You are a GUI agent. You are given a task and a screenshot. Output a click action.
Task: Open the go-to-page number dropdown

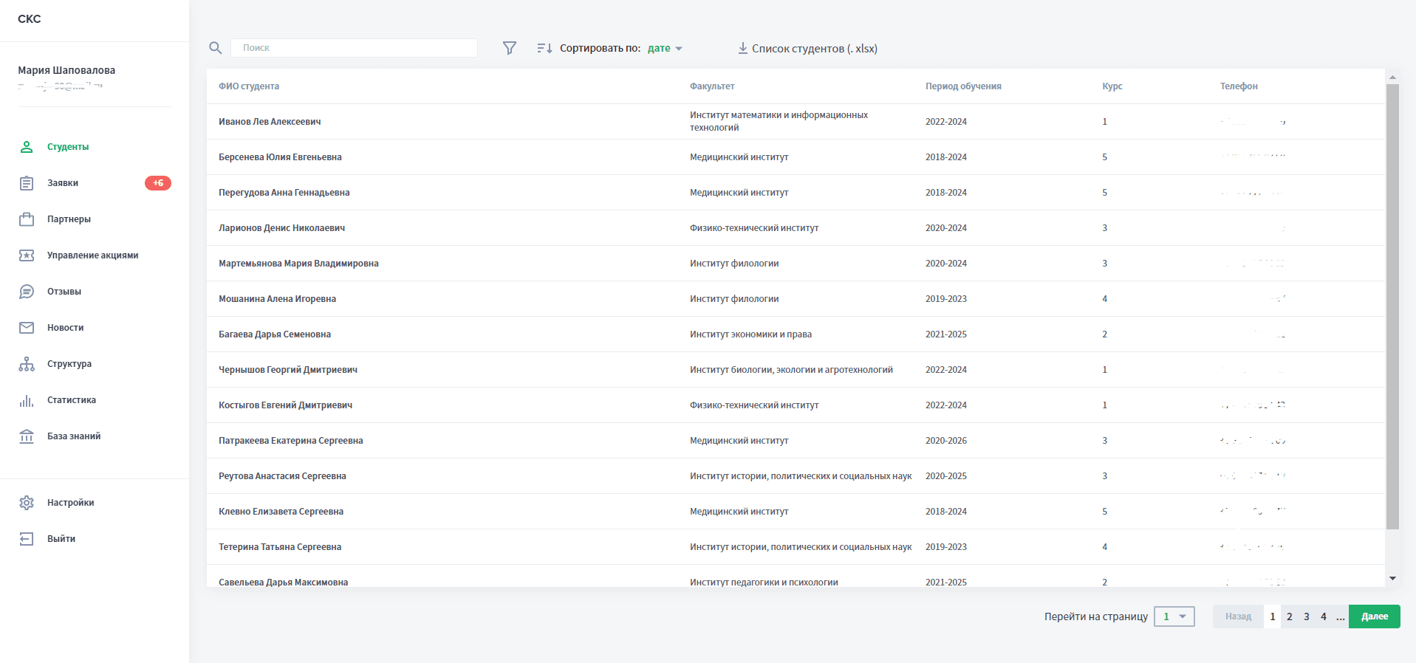[x=1174, y=616]
